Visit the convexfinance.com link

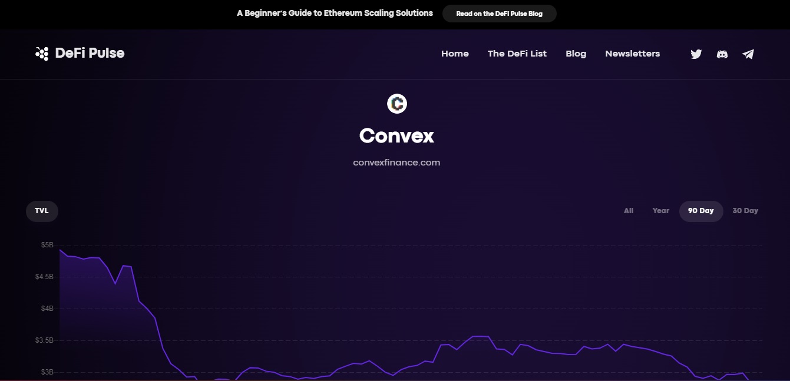[396, 163]
